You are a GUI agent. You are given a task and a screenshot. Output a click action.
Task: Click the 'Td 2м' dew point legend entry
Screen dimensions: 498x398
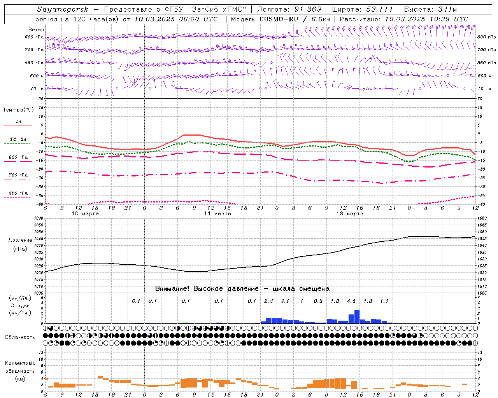click(18, 139)
